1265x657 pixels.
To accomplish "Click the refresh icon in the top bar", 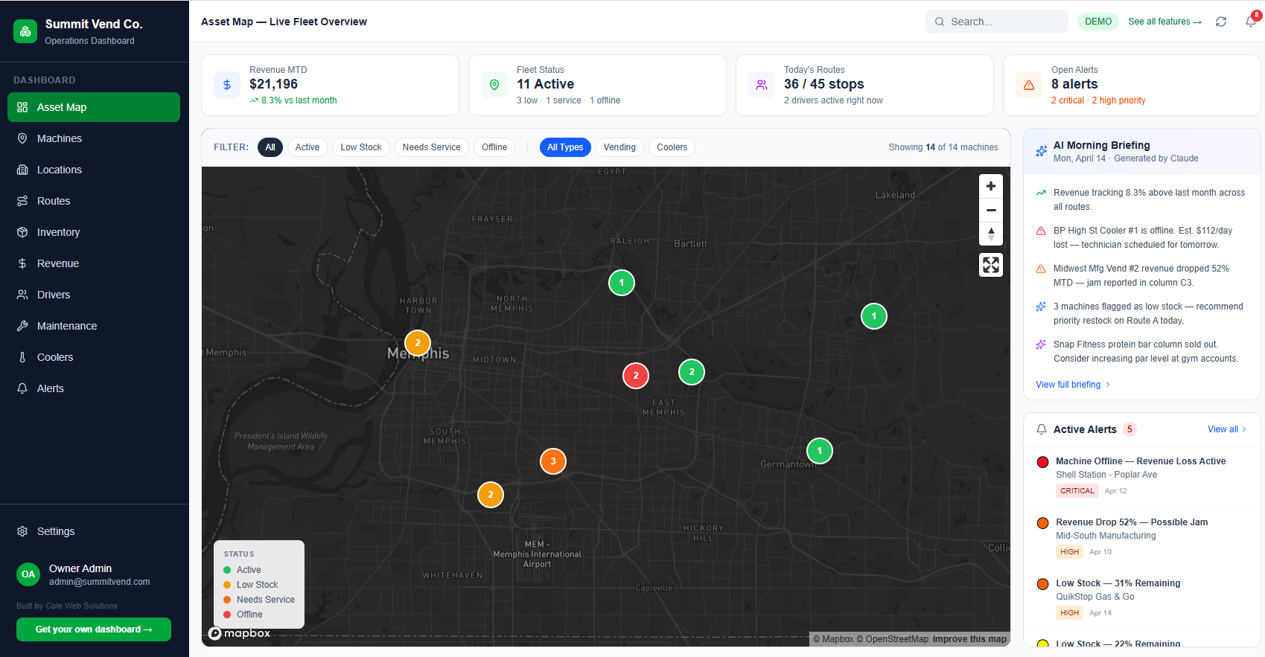I will [1221, 22].
